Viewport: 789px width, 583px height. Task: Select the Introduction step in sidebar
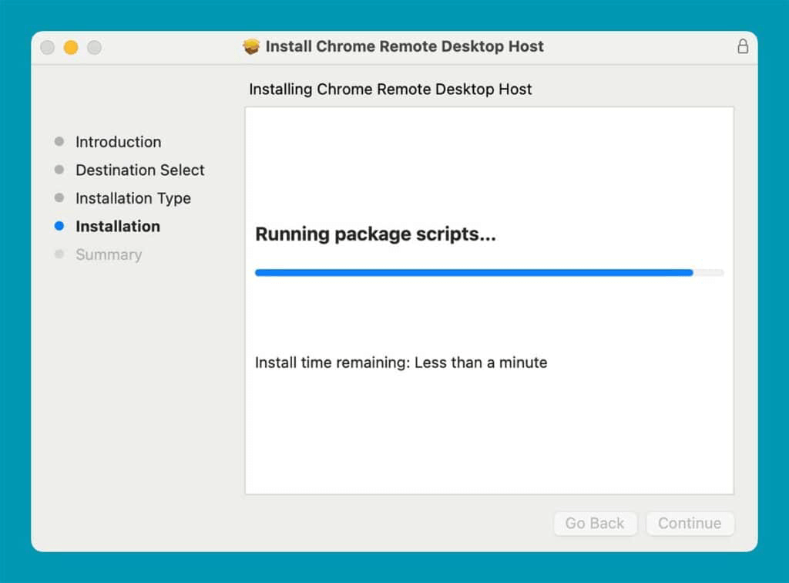[x=118, y=142]
